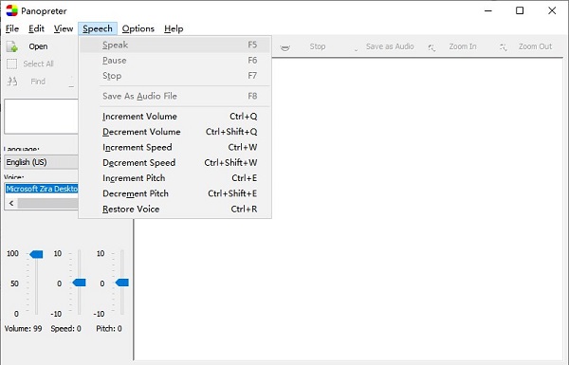Click the Open toolbar button label
The image size is (569, 365).
point(38,46)
